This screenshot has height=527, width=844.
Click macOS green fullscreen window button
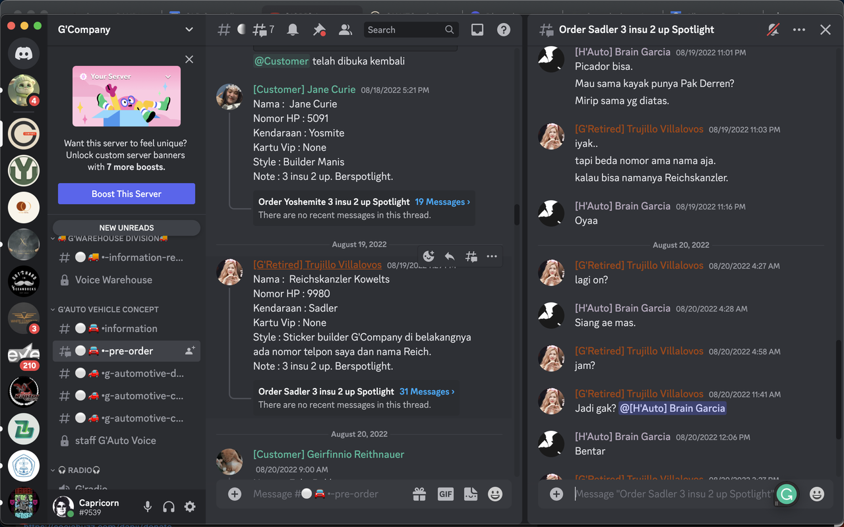click(x=38, y=26)
